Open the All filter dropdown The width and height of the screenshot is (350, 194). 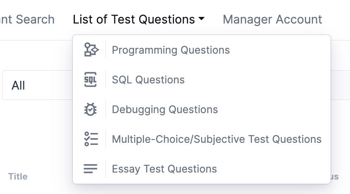pyautogui.click(x=38, y=85)
